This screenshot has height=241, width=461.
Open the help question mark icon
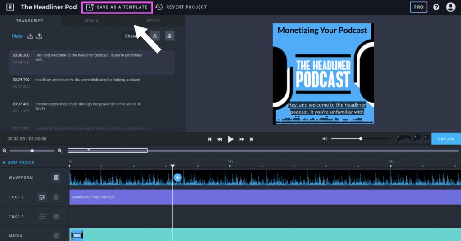(436, 7)
